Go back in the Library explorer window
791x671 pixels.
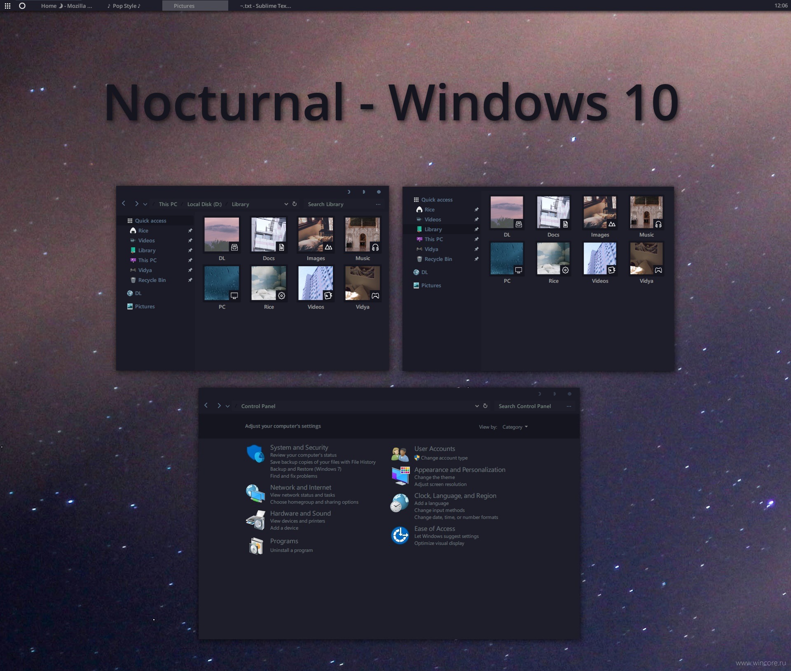[x=124, y=204]
